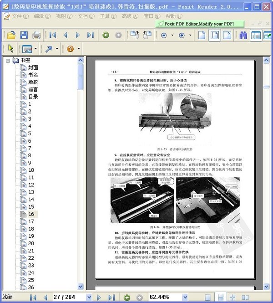The image size is (273, 303).
Task: Open the 文档(D) menu
Action: coord(86,16)
